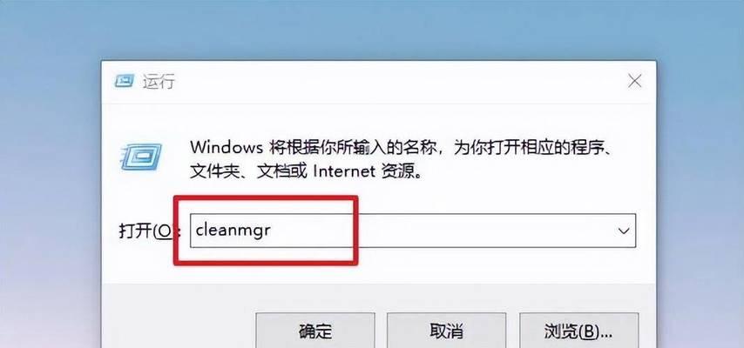The height and width of the screenshot is (348, 744).
Task: Click the 运行 title text
Action: click(x=159, y=82)
